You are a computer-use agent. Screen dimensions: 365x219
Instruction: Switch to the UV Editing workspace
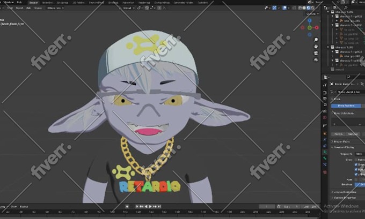point(79,3)
